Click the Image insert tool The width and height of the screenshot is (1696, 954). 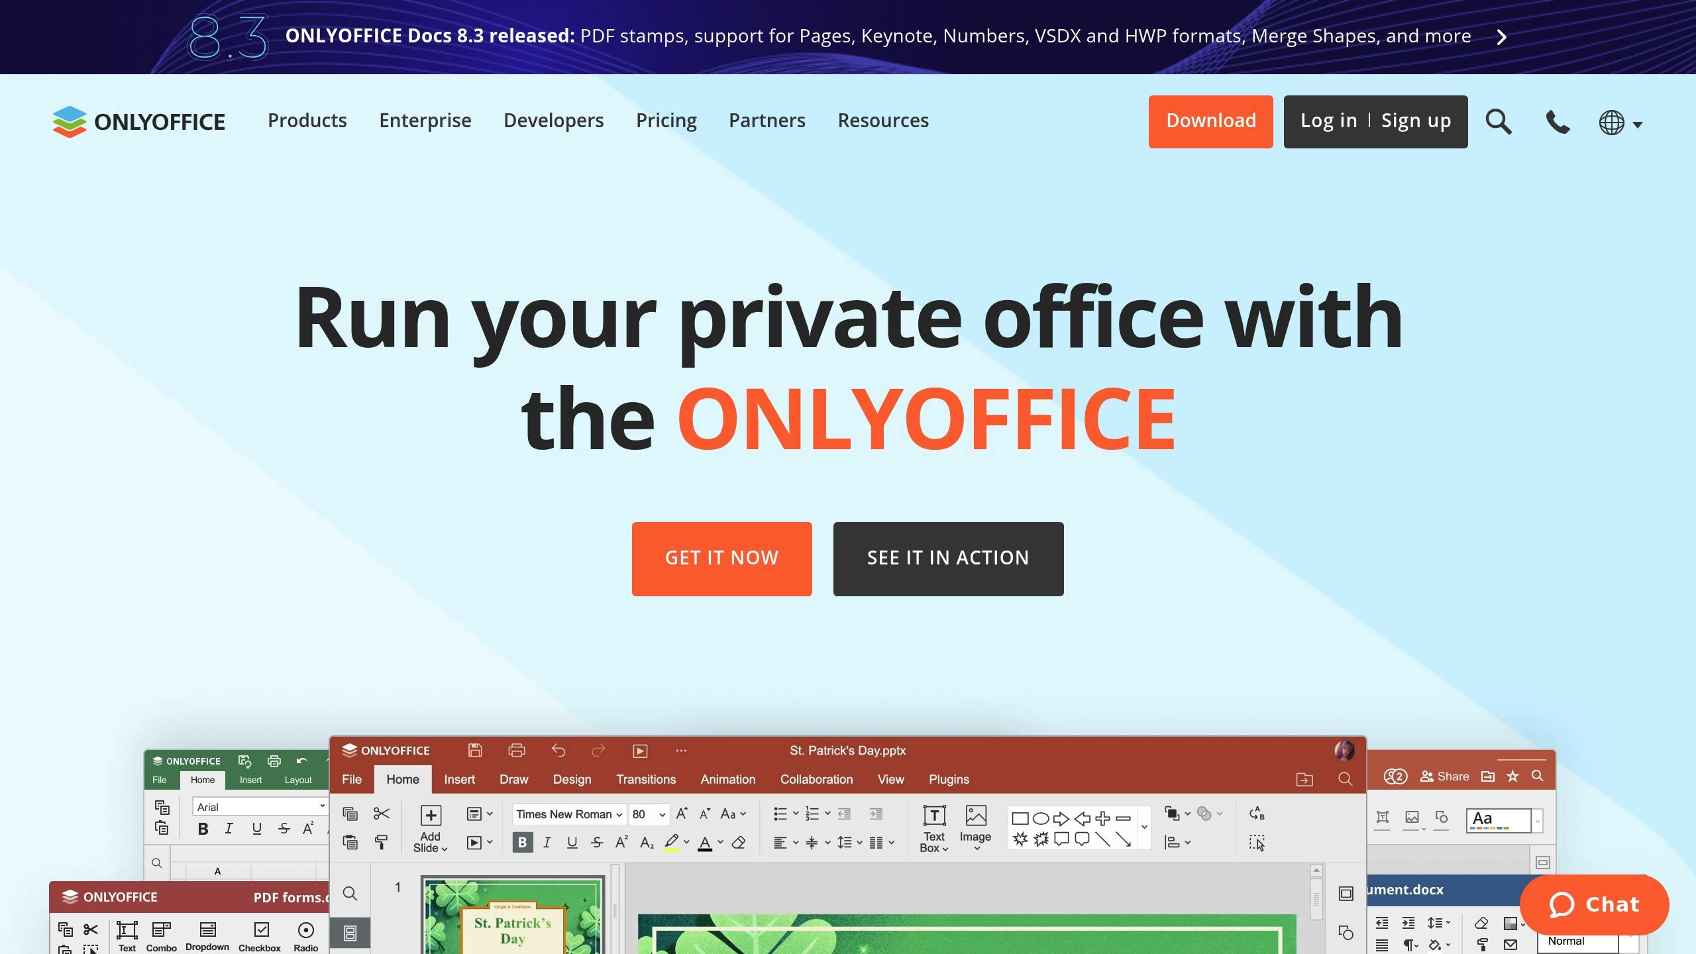point(975,828)
